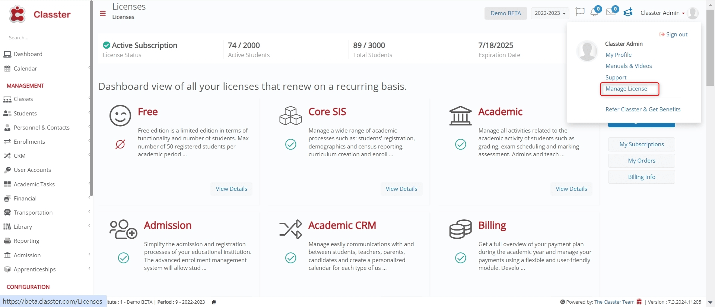Click the Demo BETA button

(x=506, y=13)
